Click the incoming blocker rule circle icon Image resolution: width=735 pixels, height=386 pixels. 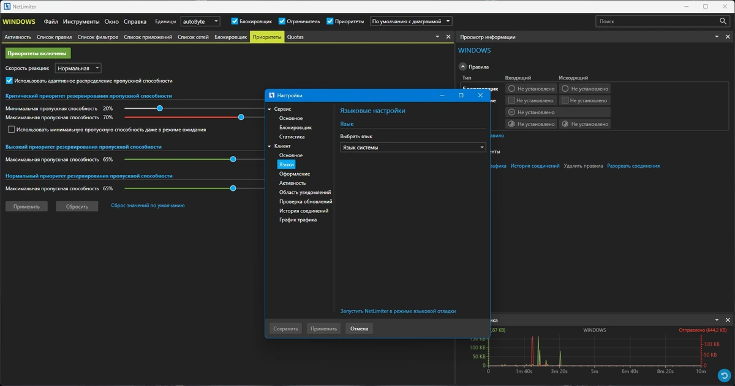pos(511,89)
